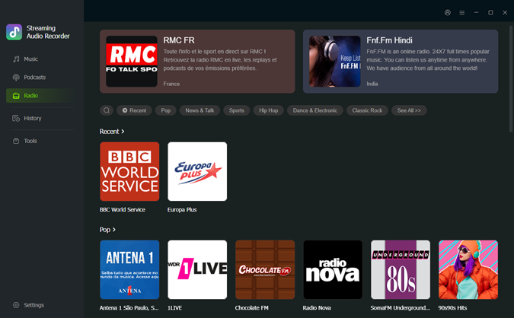Click the podcast icon beside Podcasts
The width and height of the screenshot is (514, 318).
click(x=16, y=78)
